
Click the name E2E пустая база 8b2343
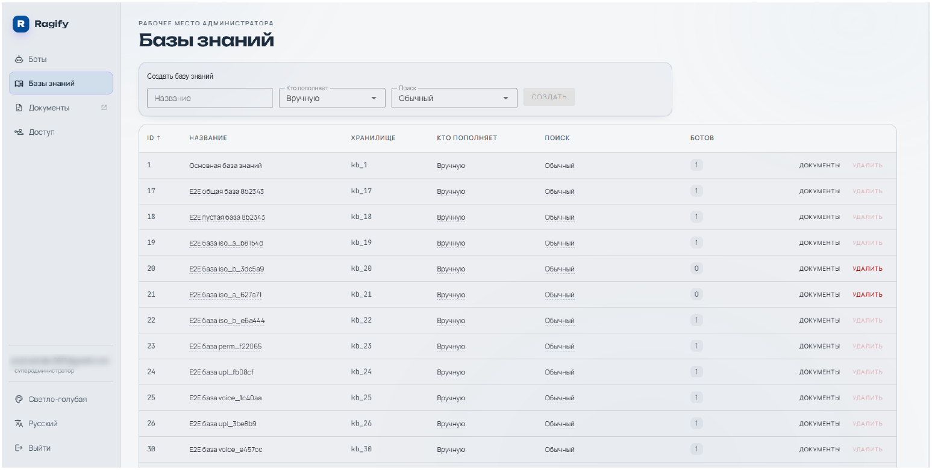point(227,217)
